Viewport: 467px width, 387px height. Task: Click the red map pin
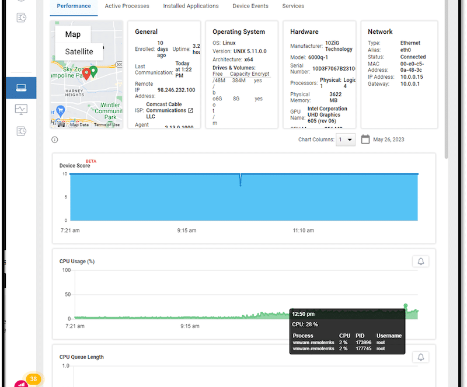click(x=86, y=74)
